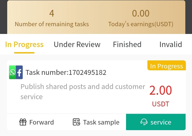Image resolution: width=192 pixels, height=136 pixels.
Task: Click the Facebook icon on the task
Action: click(x=19, y=72)
